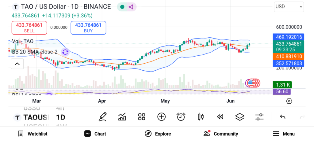The image size is (314, 141).
Task: Start bar replay with rewind icon
Action: pos(220,117)
